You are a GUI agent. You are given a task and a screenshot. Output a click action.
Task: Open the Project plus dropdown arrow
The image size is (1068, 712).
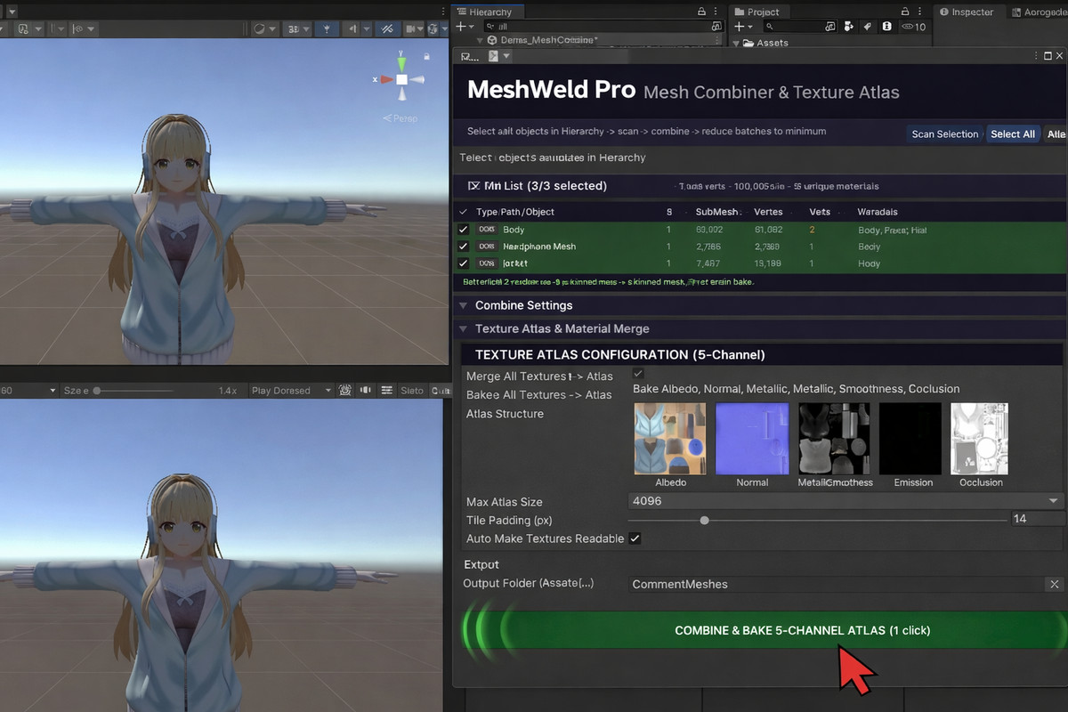(x=751, y=27)
